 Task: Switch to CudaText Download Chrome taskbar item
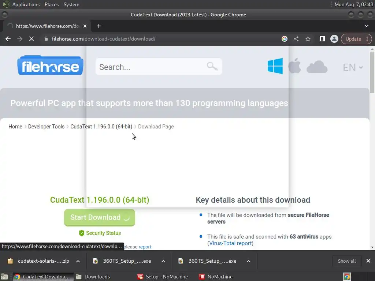[42, 277]
